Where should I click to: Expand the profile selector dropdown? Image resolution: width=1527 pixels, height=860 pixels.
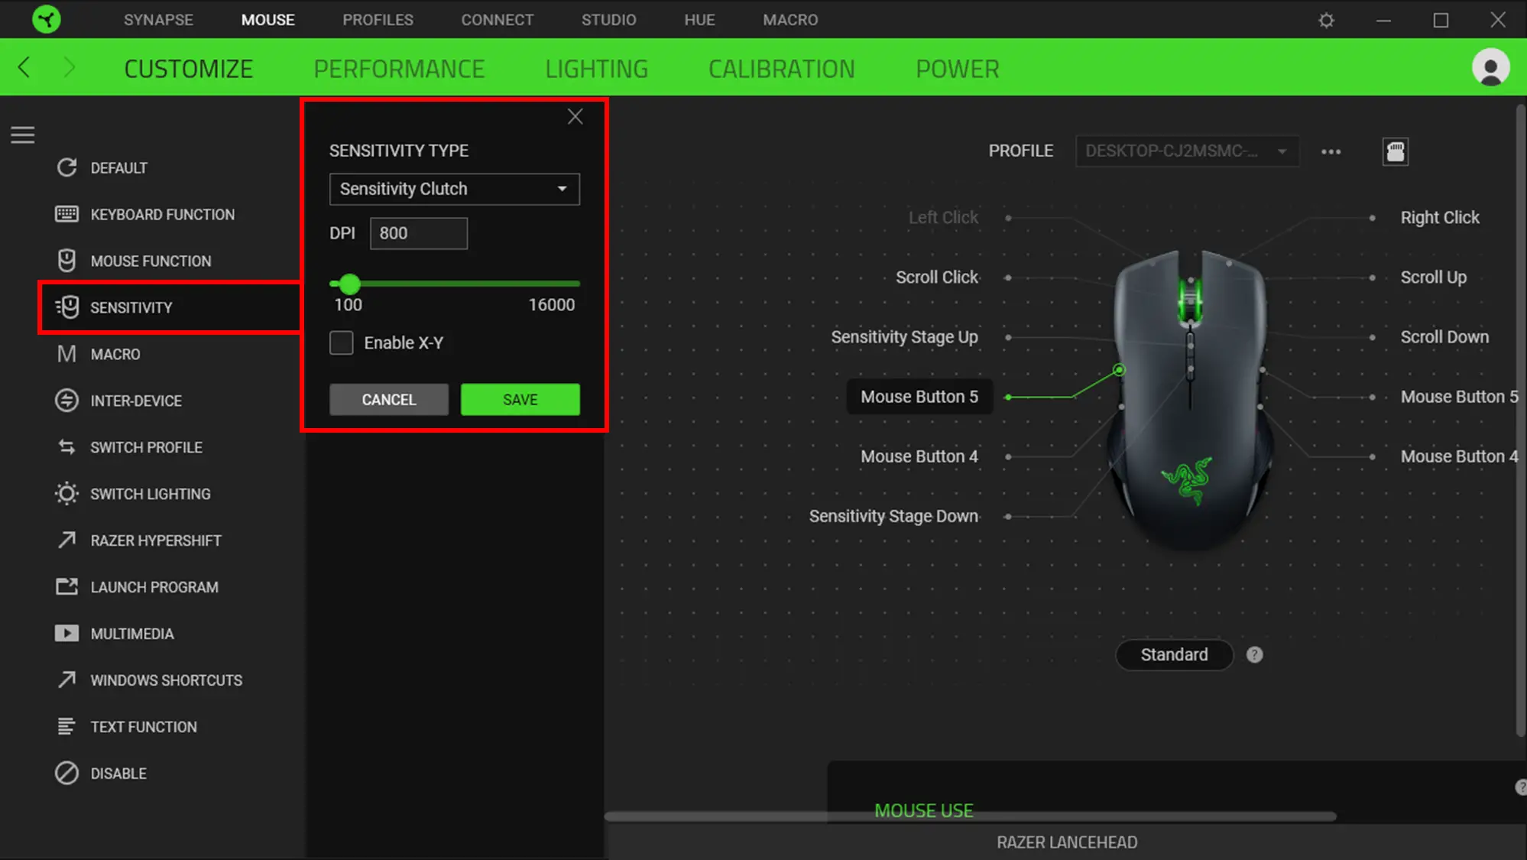pos(1282,151)
